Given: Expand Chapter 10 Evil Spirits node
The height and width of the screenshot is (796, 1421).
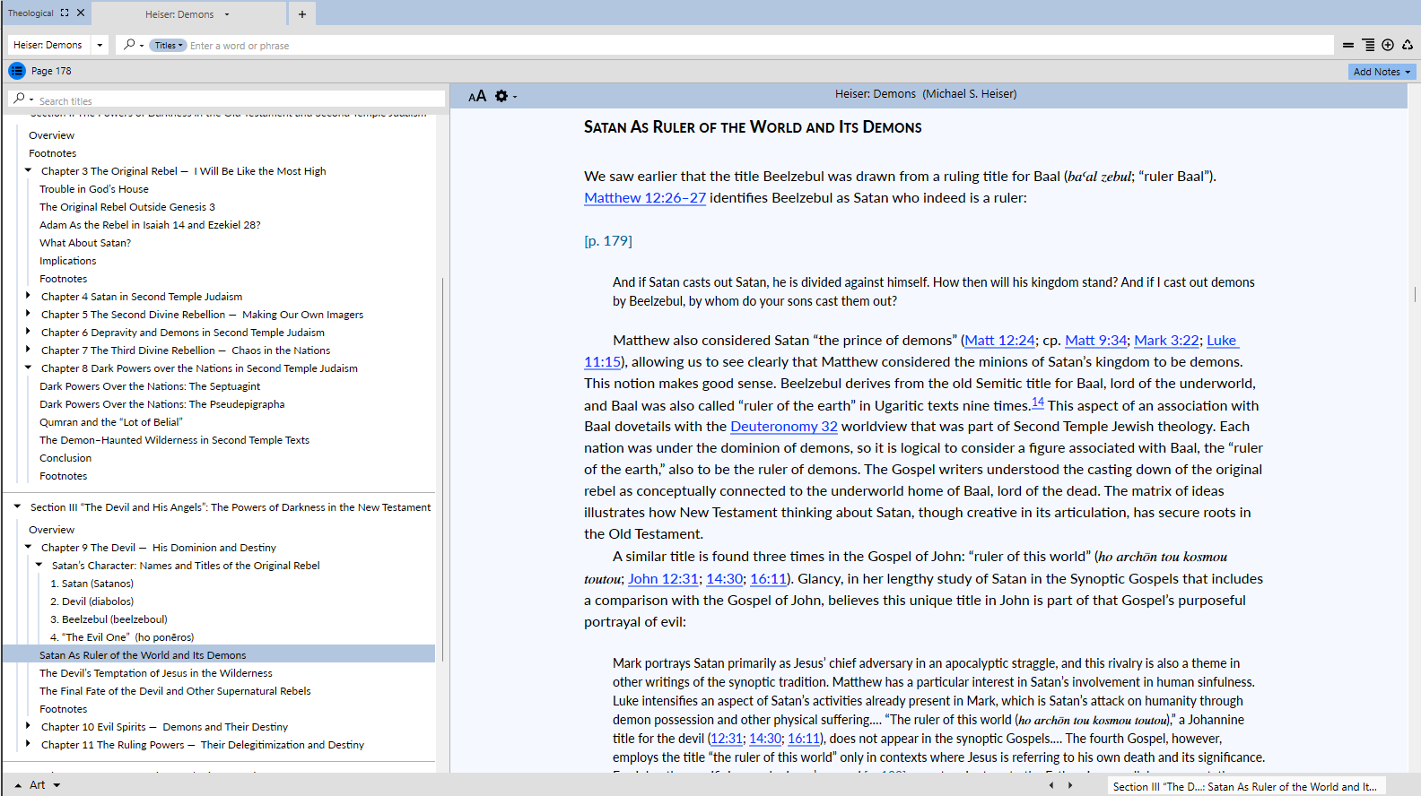Looking at the screenshot, I should (28, 726).
